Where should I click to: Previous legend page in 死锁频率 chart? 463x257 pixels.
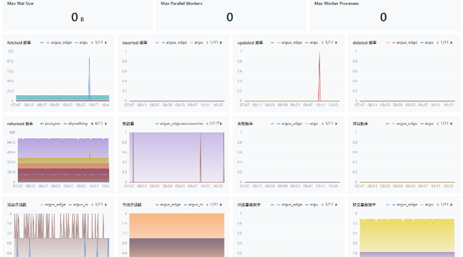point(322,124)
